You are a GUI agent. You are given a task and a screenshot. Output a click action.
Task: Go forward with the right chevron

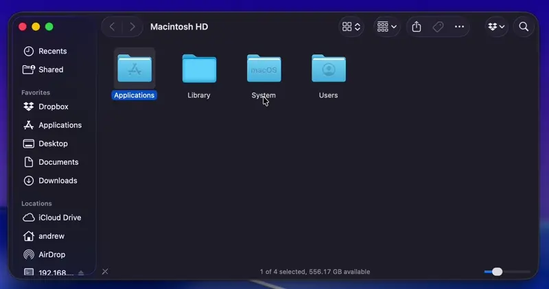coord(132,27)
